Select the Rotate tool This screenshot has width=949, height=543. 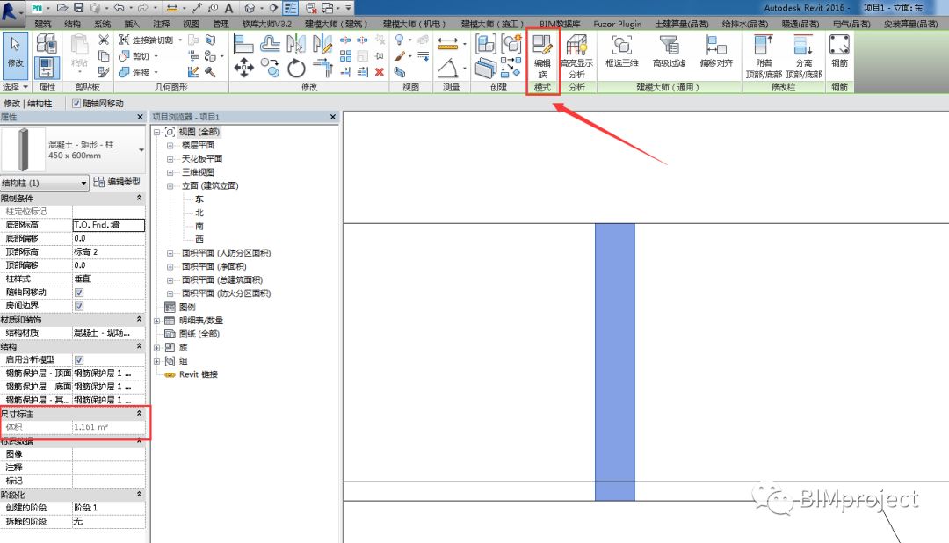(x=296, y=68)
